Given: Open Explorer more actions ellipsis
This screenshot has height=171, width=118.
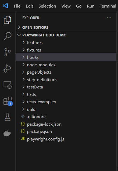Looking at the screenshot, I should pos(109,18).
